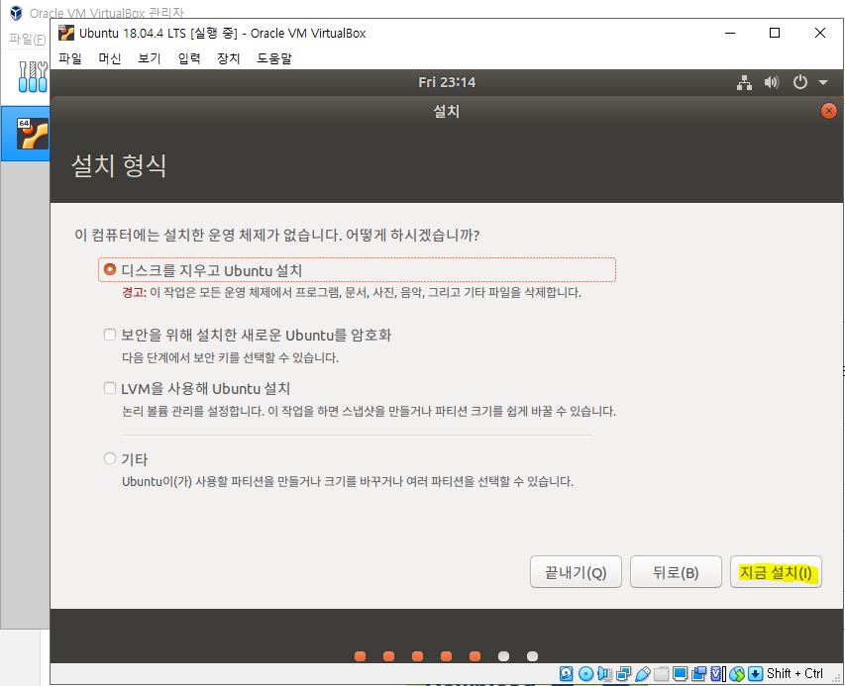845x686 pixels.
Task: Select 'Erase disk and install Ubuntu' radio button
Action: point(109,269)
